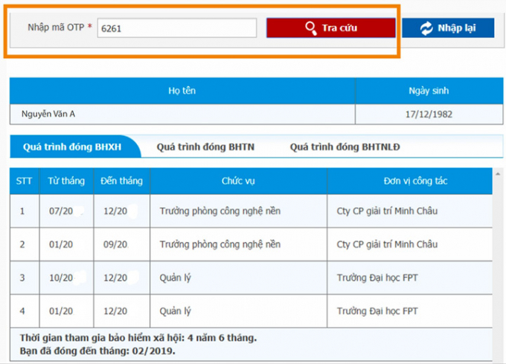Click the Đến tháng column header
Image resolution: width=506 pixels, height=364 pixels.
tap(122, 181)
